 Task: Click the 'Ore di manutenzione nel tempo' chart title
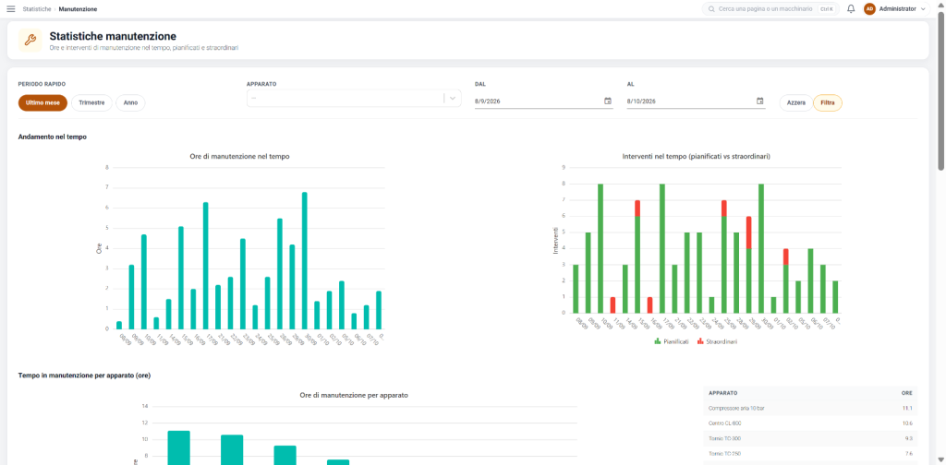(239, 157)
